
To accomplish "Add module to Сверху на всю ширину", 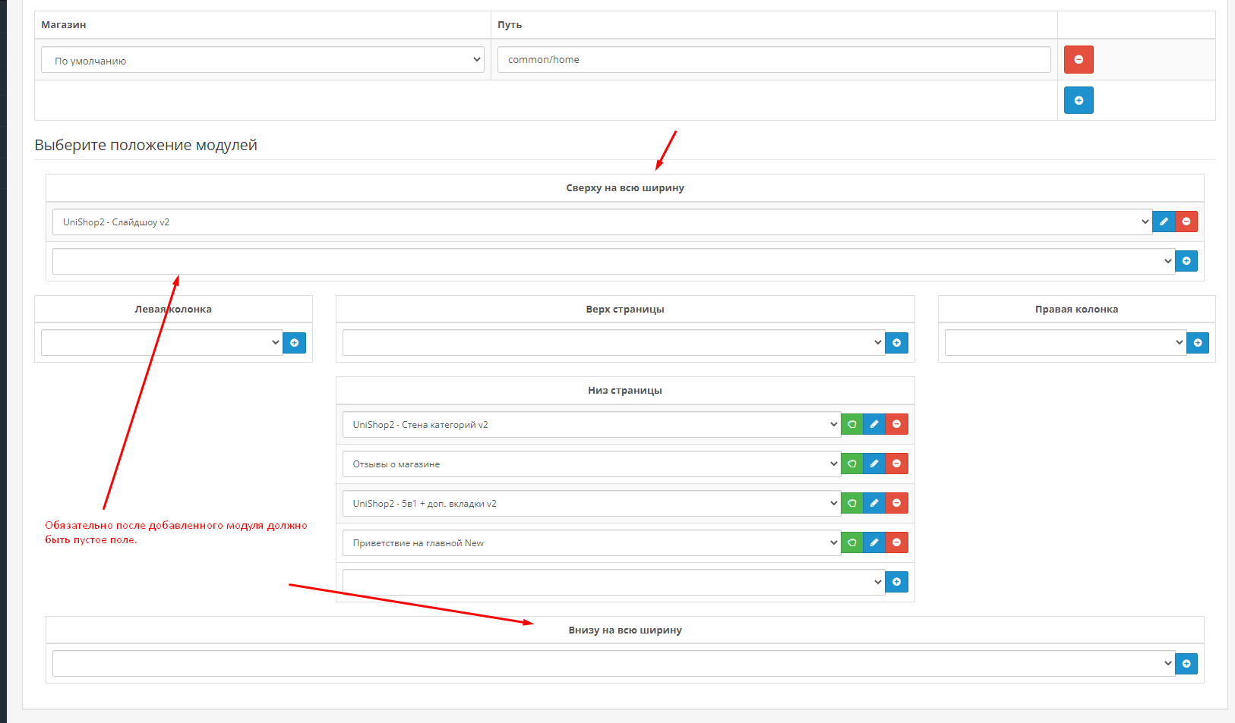I will (x=1186, y=261).
